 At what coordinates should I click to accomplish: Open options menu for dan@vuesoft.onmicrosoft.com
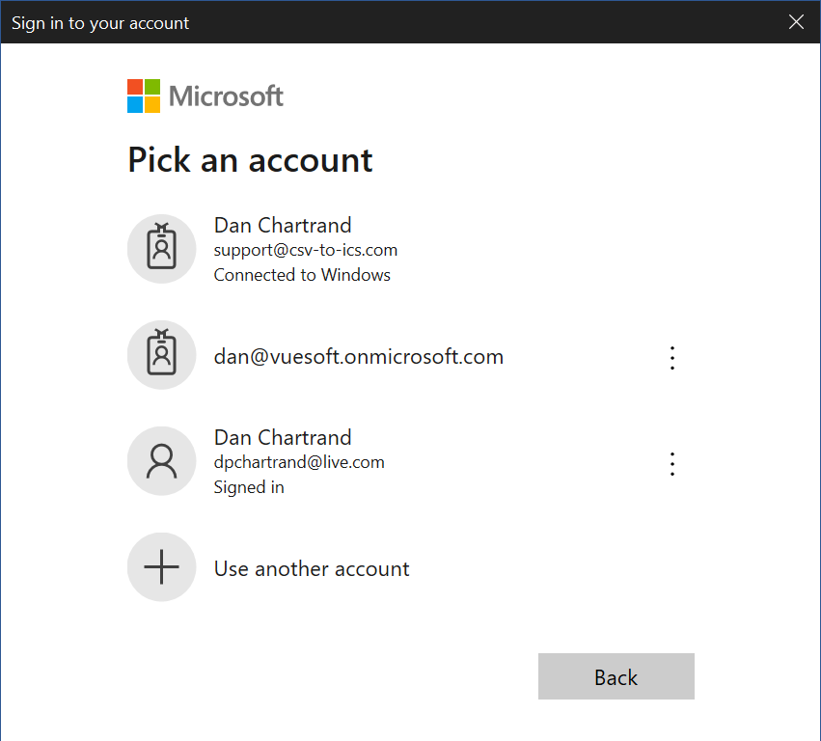pyautogui.click(x=671, y=358)
